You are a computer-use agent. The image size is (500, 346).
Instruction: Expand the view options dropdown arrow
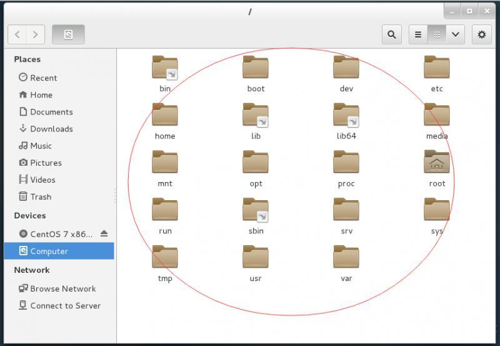[456, 34]
